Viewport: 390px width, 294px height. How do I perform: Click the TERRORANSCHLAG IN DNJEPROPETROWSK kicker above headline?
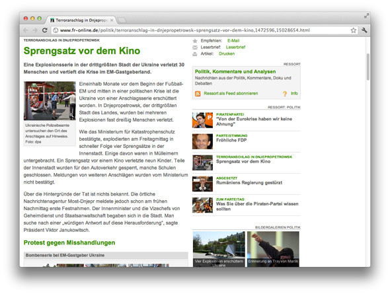(x=61, y=40)
